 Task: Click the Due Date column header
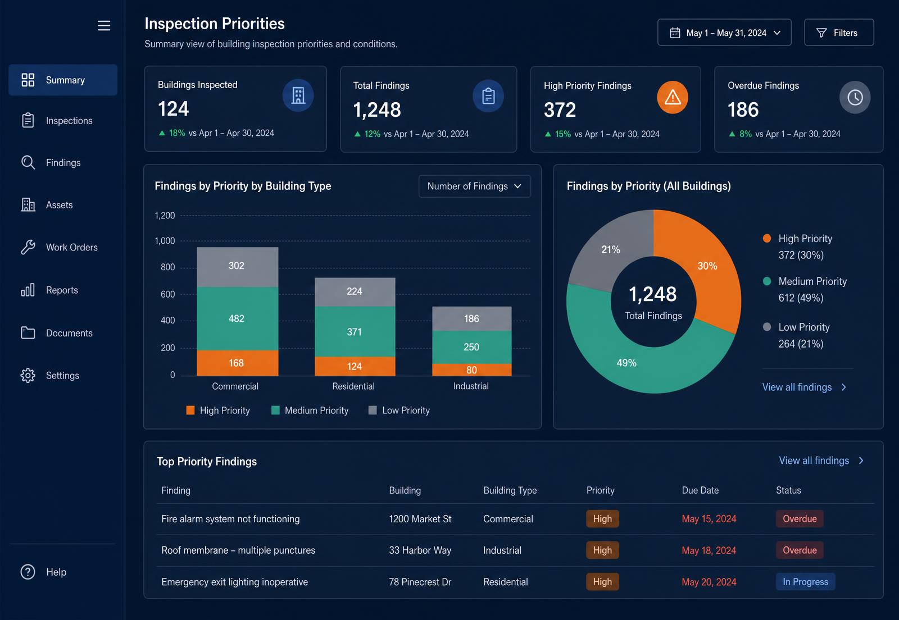point(700,490)
